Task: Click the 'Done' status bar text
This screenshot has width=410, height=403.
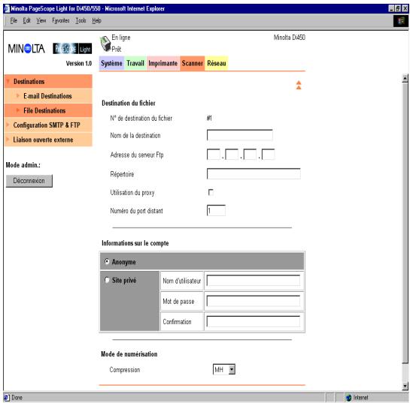Action: point(17,398)
